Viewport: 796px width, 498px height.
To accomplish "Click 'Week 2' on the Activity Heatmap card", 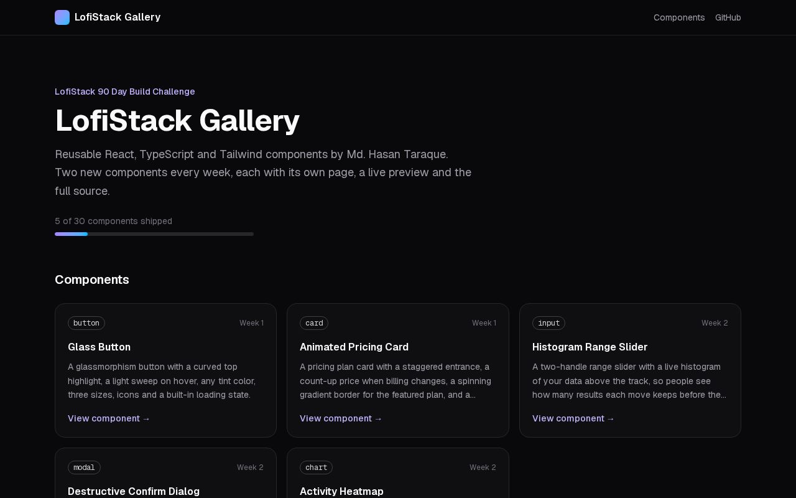I will [483, 467].
